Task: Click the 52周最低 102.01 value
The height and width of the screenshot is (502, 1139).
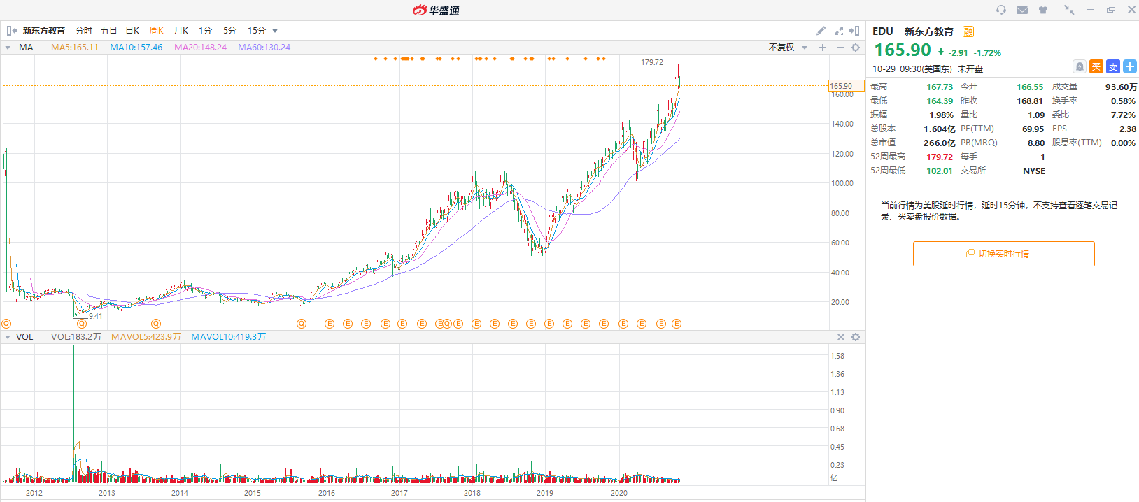Action: point(940,171)
